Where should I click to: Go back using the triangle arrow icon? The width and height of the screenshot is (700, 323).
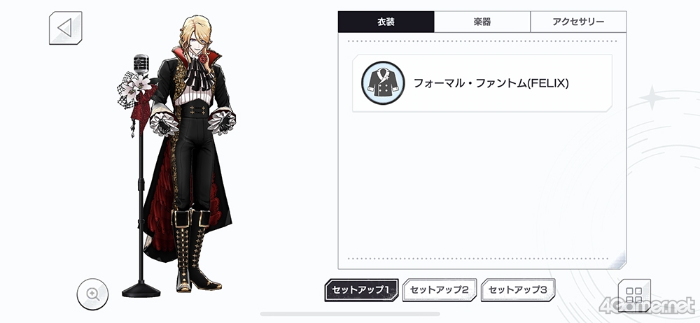pyautogui.click(x=66, y=28)
